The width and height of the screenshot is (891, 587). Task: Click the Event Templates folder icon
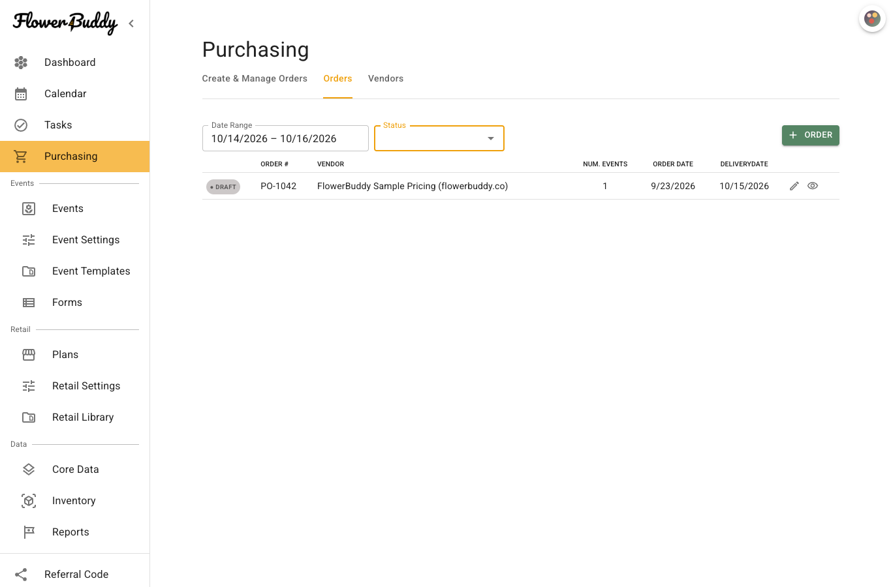[29, 271]
